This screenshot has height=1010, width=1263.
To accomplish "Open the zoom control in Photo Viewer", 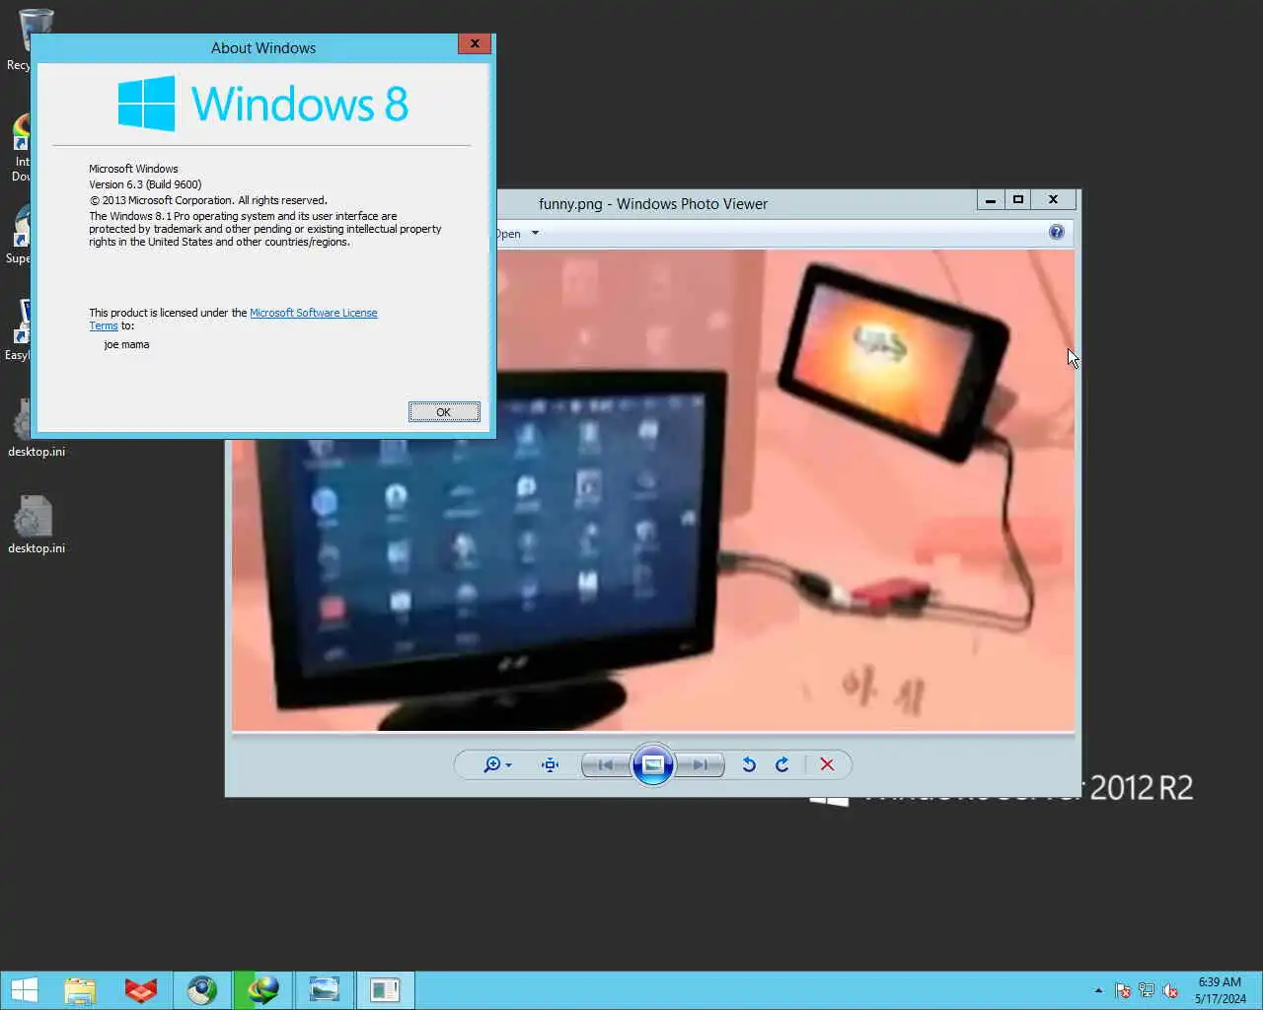I will (x=497, y=764).
